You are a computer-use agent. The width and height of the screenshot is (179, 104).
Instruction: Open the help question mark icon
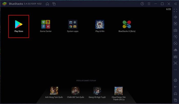pyautogui.click(x=142, y=4)
